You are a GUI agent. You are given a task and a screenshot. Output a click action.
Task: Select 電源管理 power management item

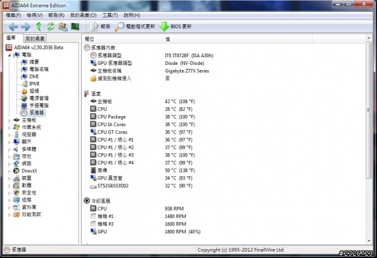(39, 98)
